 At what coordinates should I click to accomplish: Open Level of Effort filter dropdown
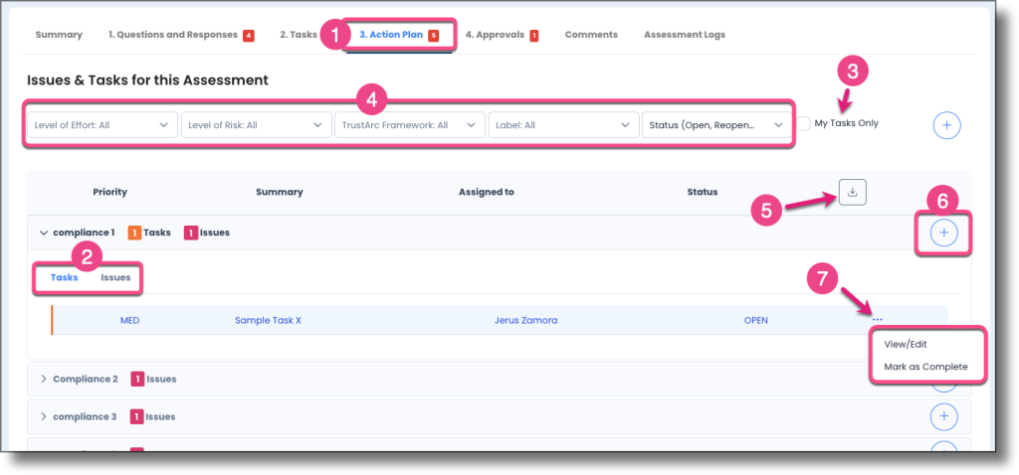[102, 125]
